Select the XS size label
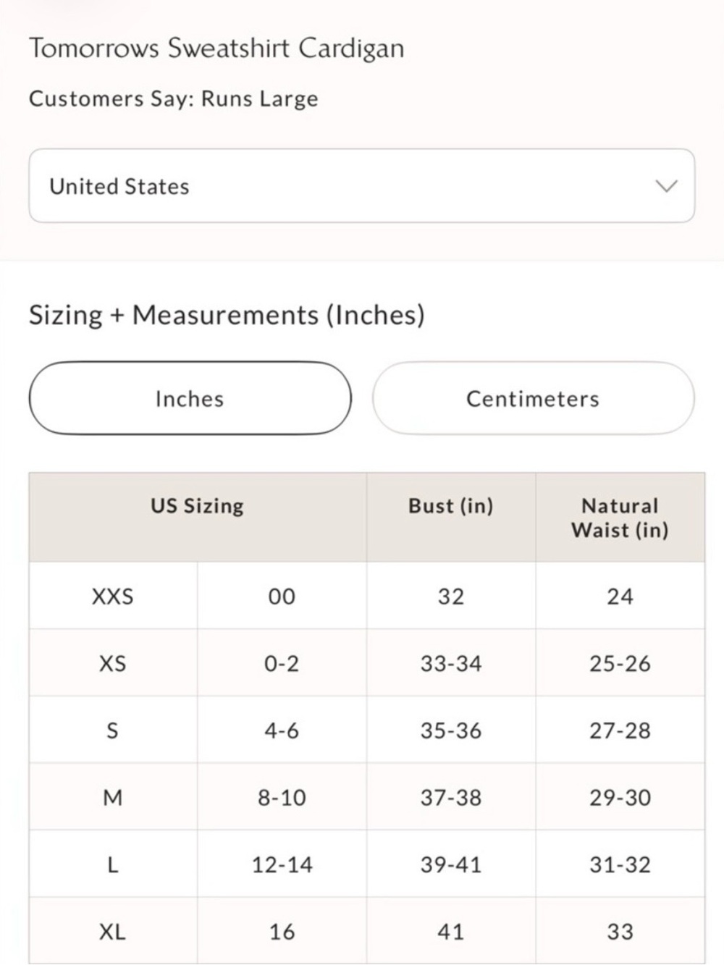 click(113, 663)
